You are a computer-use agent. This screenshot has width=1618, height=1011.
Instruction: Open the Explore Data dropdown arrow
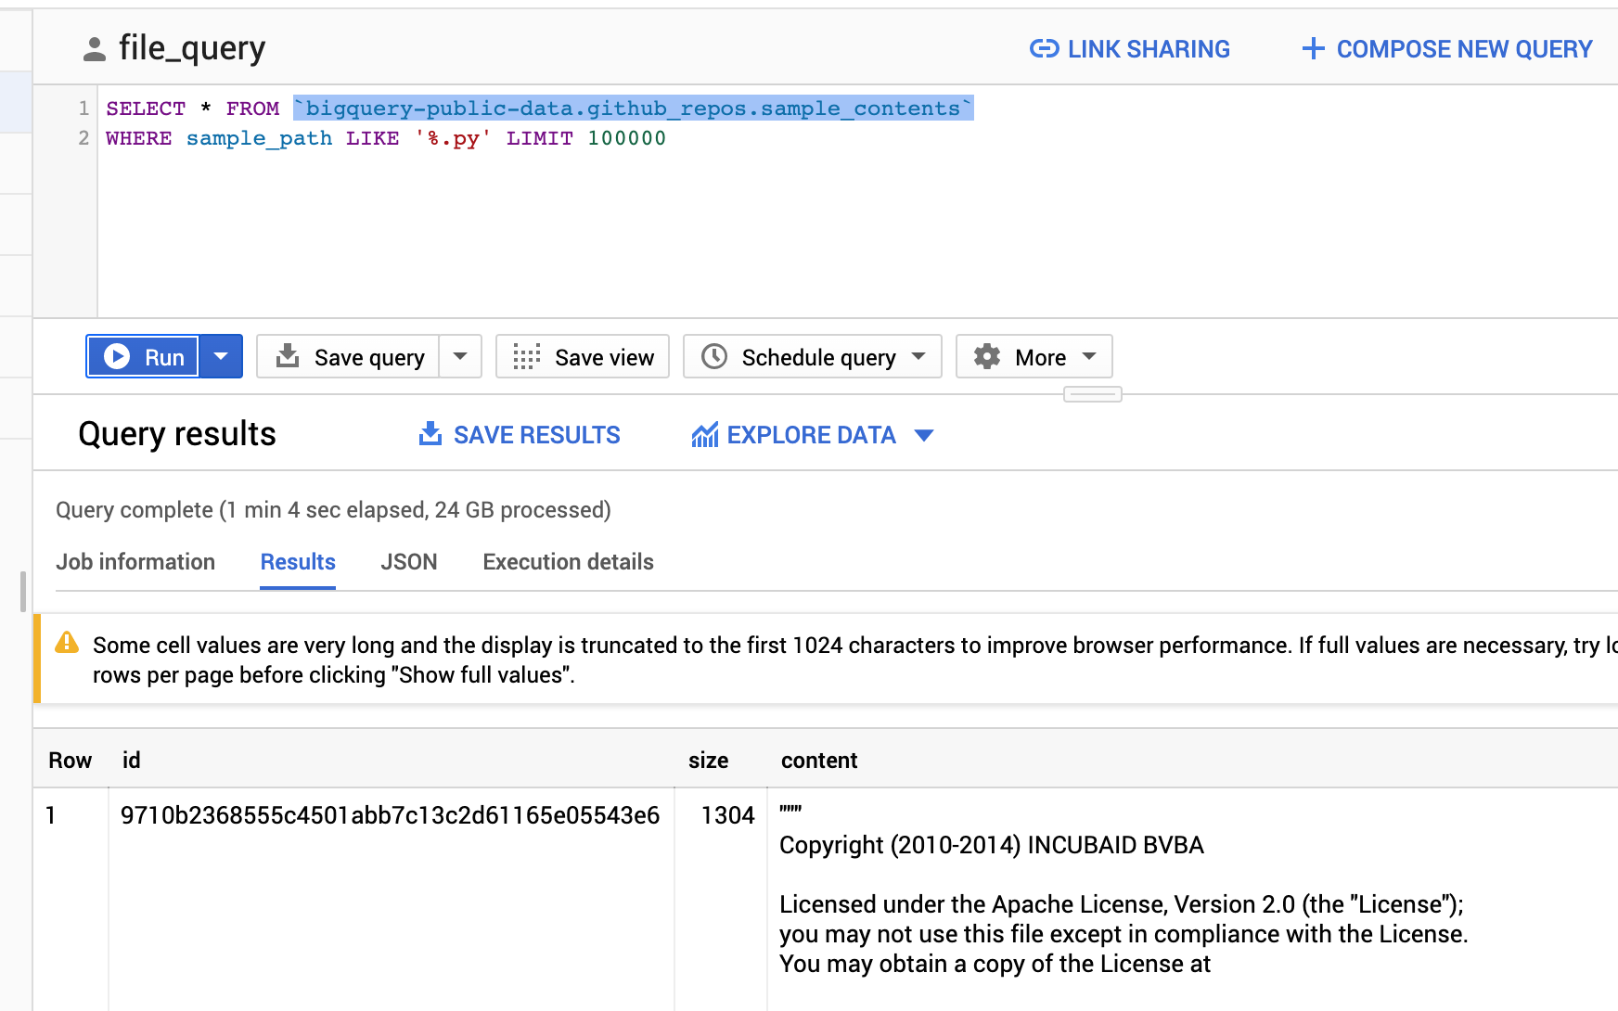click(923, 435)
